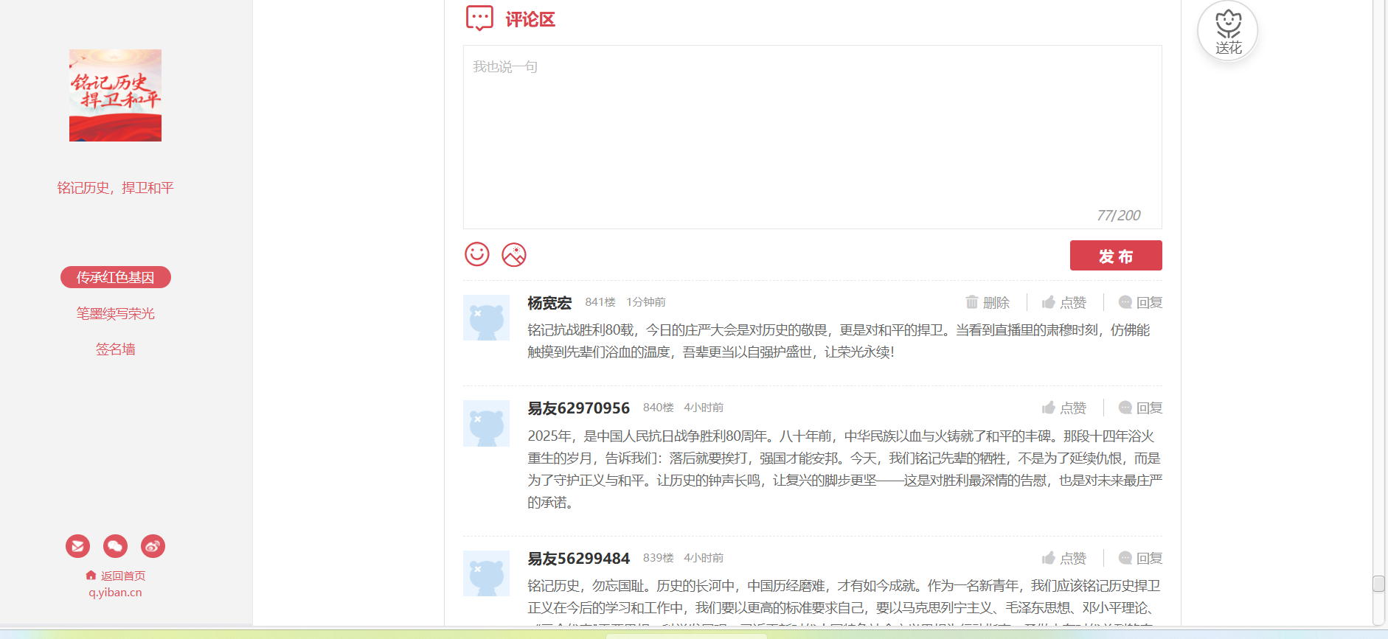This screenshot has height=639, width=1388.
Task: Switch to 笔墨续写荣光 section
Action: coord(116,313)
